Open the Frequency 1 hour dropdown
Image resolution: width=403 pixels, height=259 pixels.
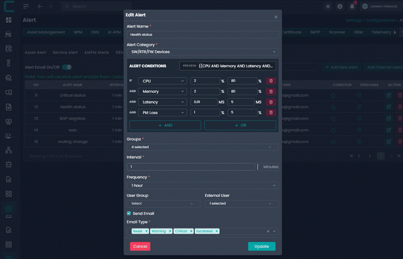tap(203, 186)
